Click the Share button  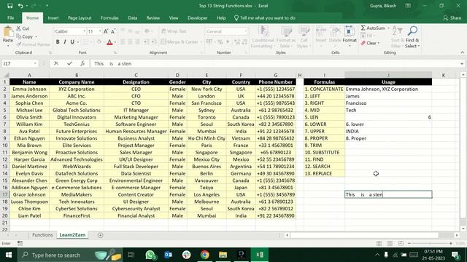(x=452, y=17)
